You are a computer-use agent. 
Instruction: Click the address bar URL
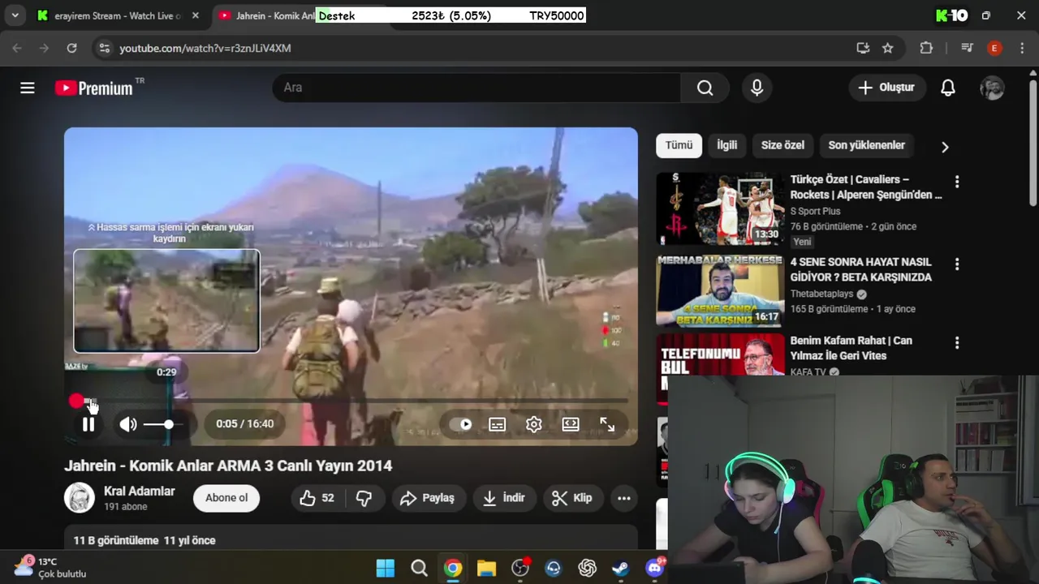pos(205,48)
